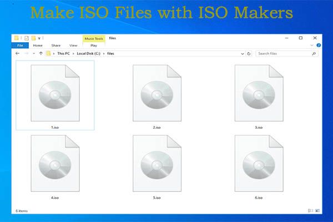Switch to large icons view layout icon
The width and height of the screenshot is (333, 222).
click(317, 210)
